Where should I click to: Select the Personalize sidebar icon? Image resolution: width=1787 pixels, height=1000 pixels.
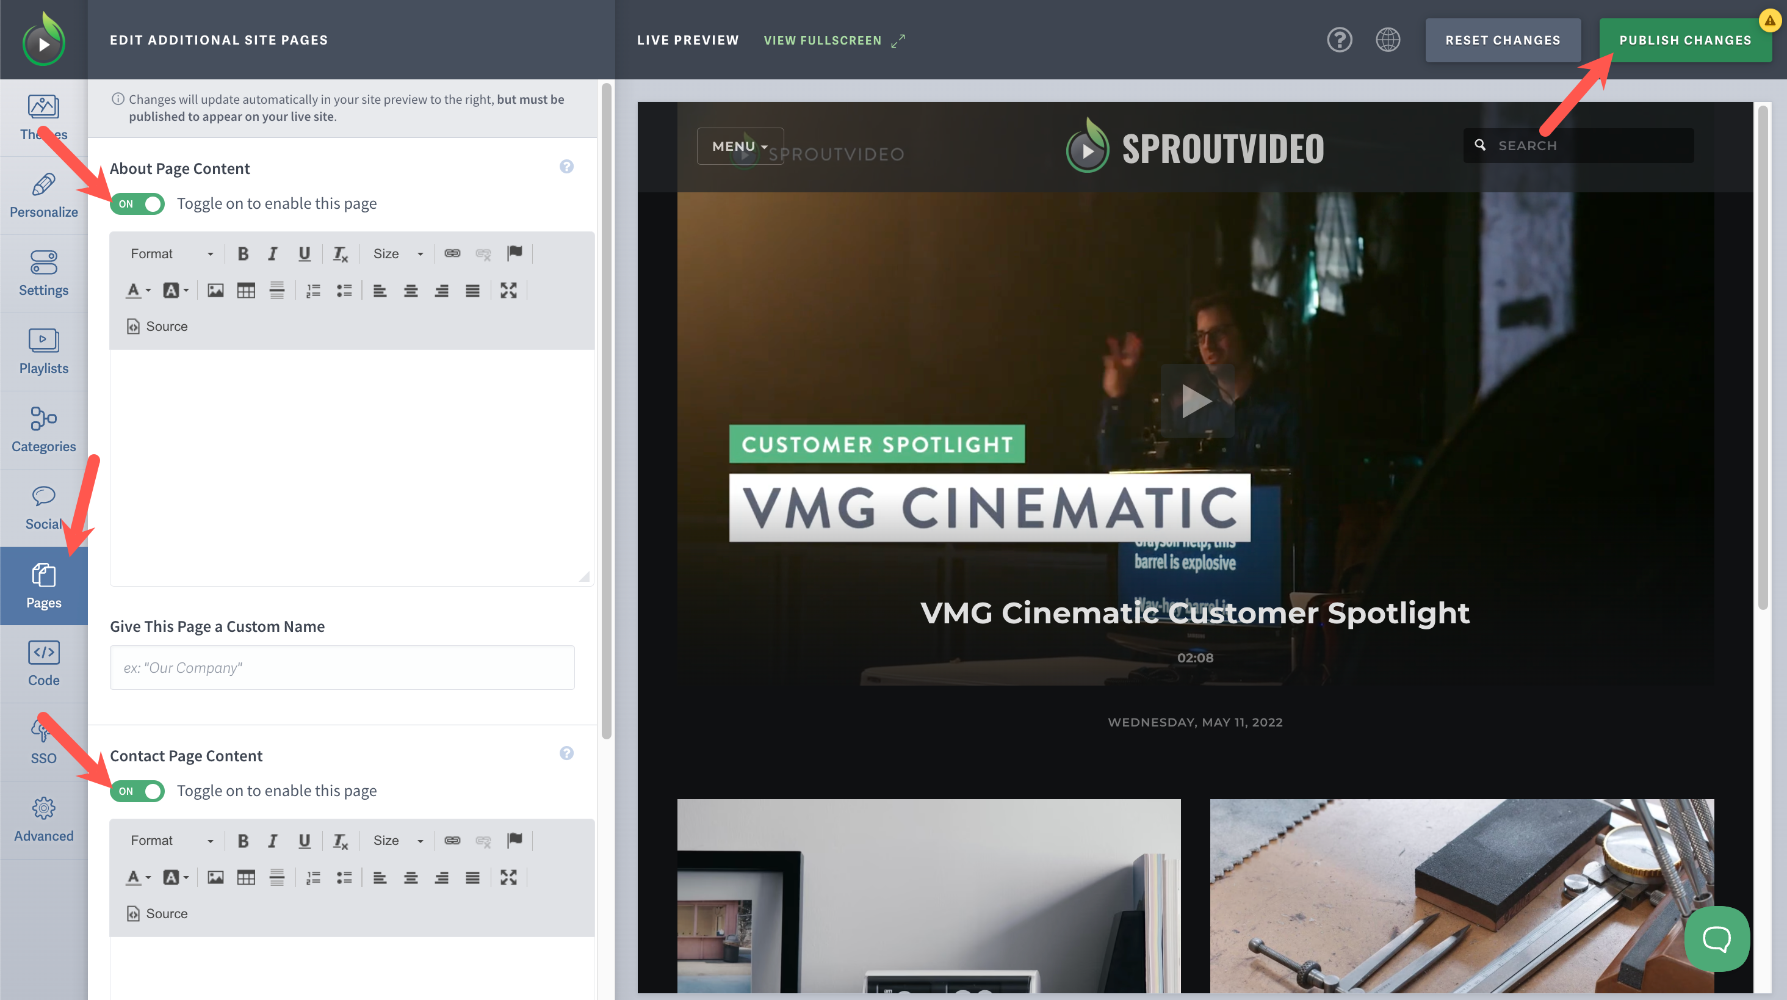(x=43, y=194)
